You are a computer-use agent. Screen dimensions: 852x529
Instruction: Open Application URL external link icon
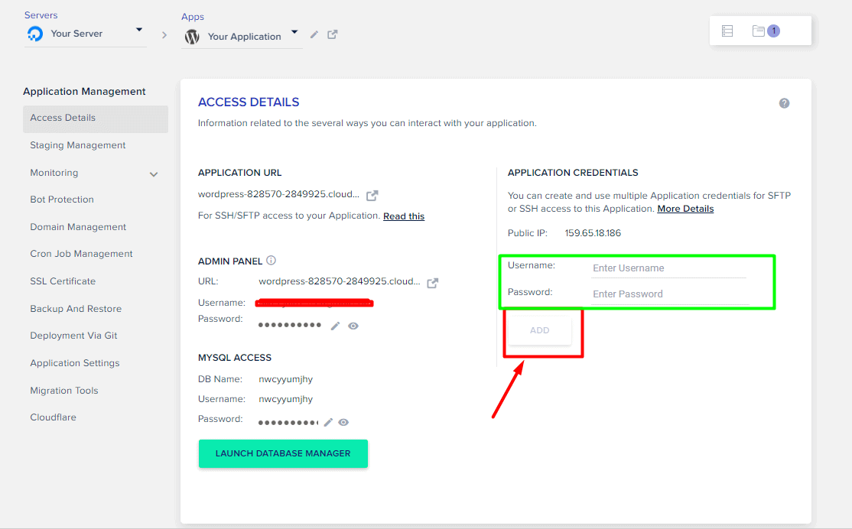372,196
